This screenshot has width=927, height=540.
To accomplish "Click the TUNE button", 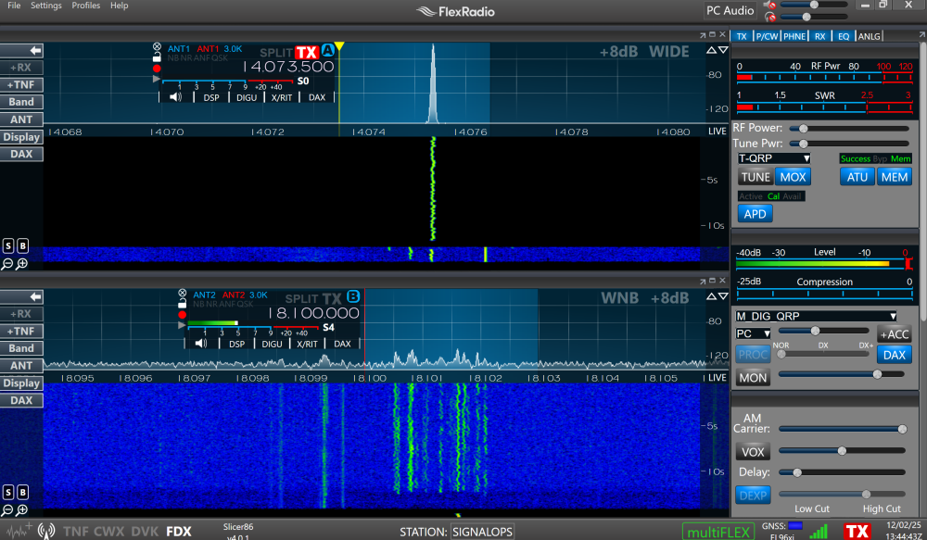I will (756, 177).
